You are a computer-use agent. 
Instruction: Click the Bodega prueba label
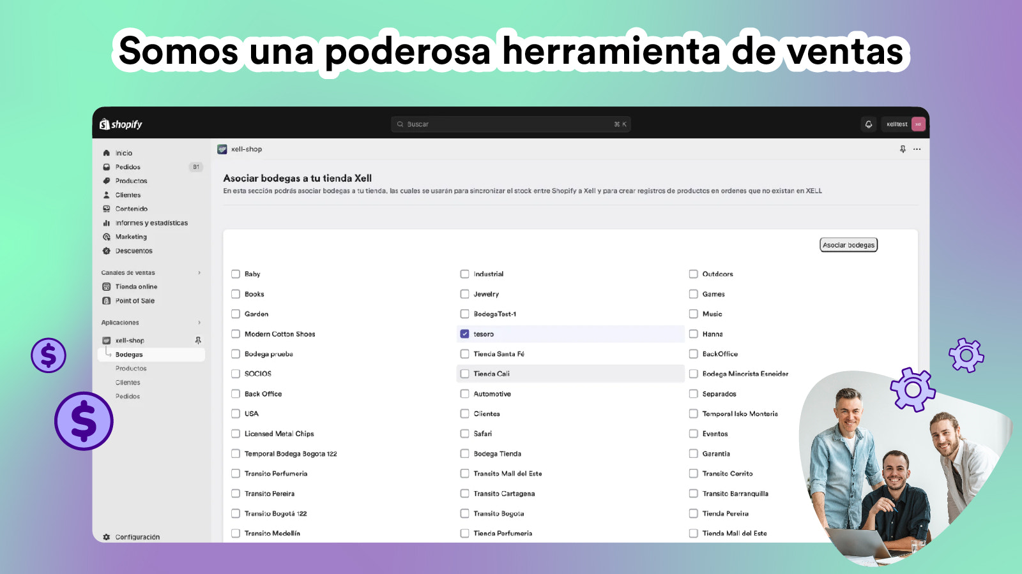click(x=269, y=354)
